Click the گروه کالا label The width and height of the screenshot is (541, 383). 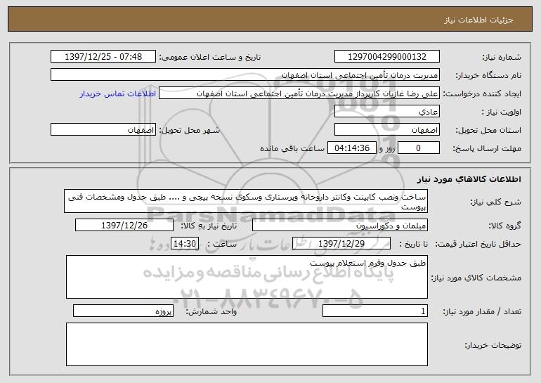pos(504,226)
